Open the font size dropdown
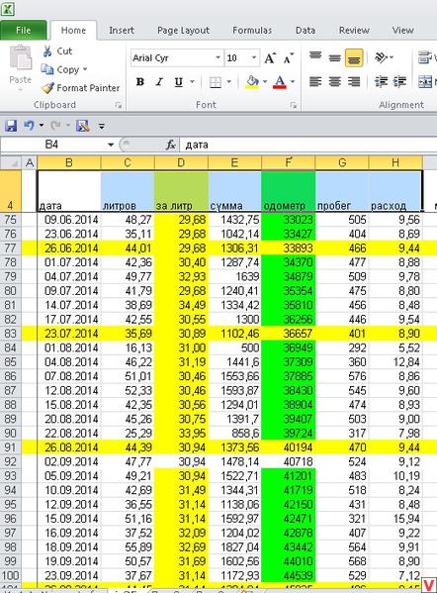 point(254,57)
